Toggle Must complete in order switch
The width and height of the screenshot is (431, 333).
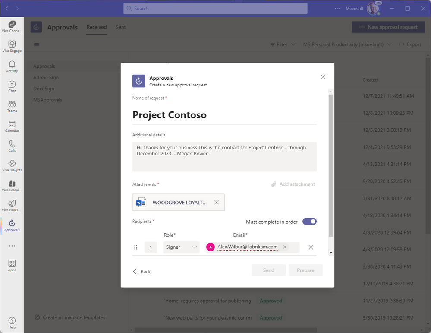[309, 222]
